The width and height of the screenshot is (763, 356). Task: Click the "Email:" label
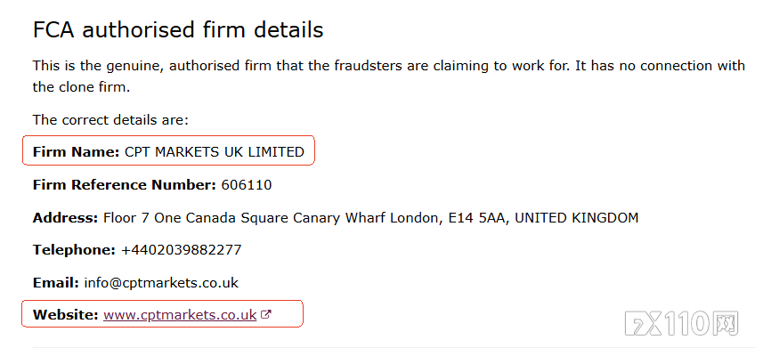(x=55, y=283)
